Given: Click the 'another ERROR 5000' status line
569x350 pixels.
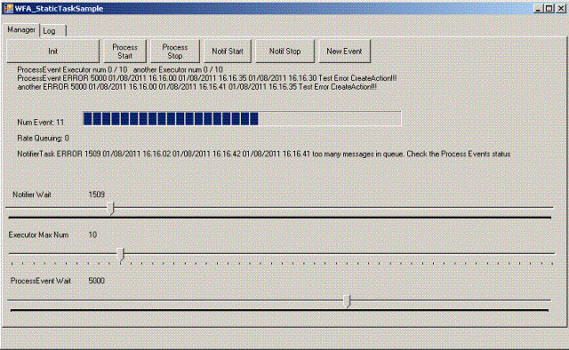Looking at the screenshot, I should [197, 87].
